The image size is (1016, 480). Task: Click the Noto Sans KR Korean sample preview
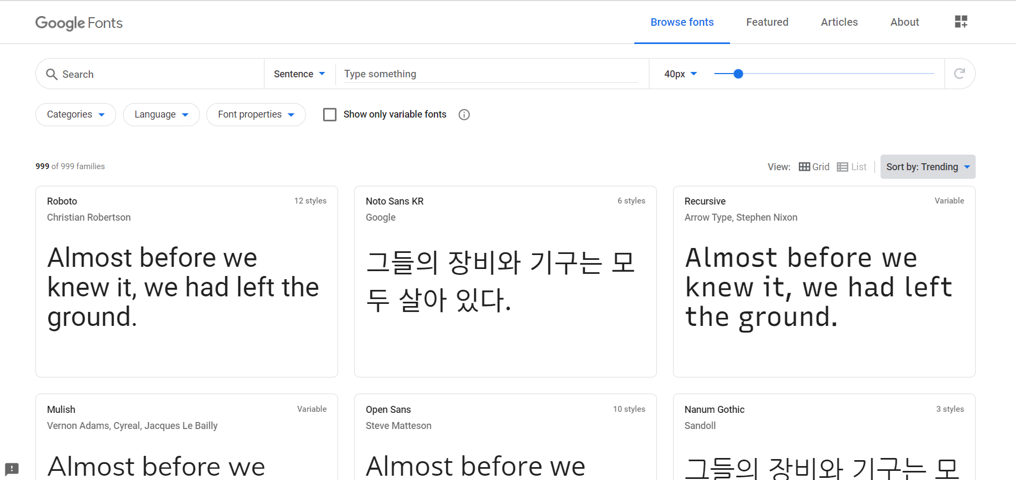(x=500, y=281)
